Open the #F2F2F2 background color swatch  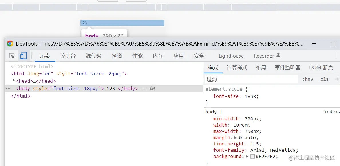252,157
